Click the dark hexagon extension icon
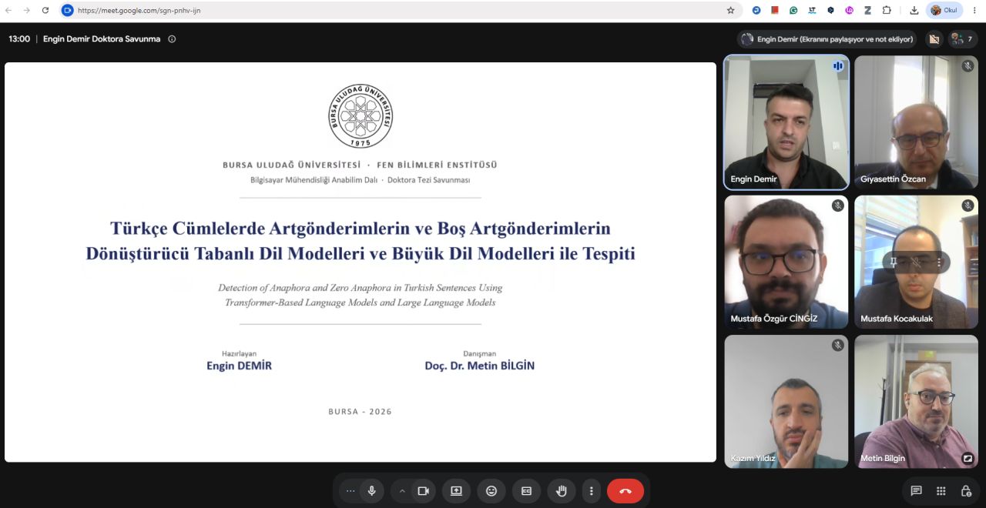 coord(830,10)
